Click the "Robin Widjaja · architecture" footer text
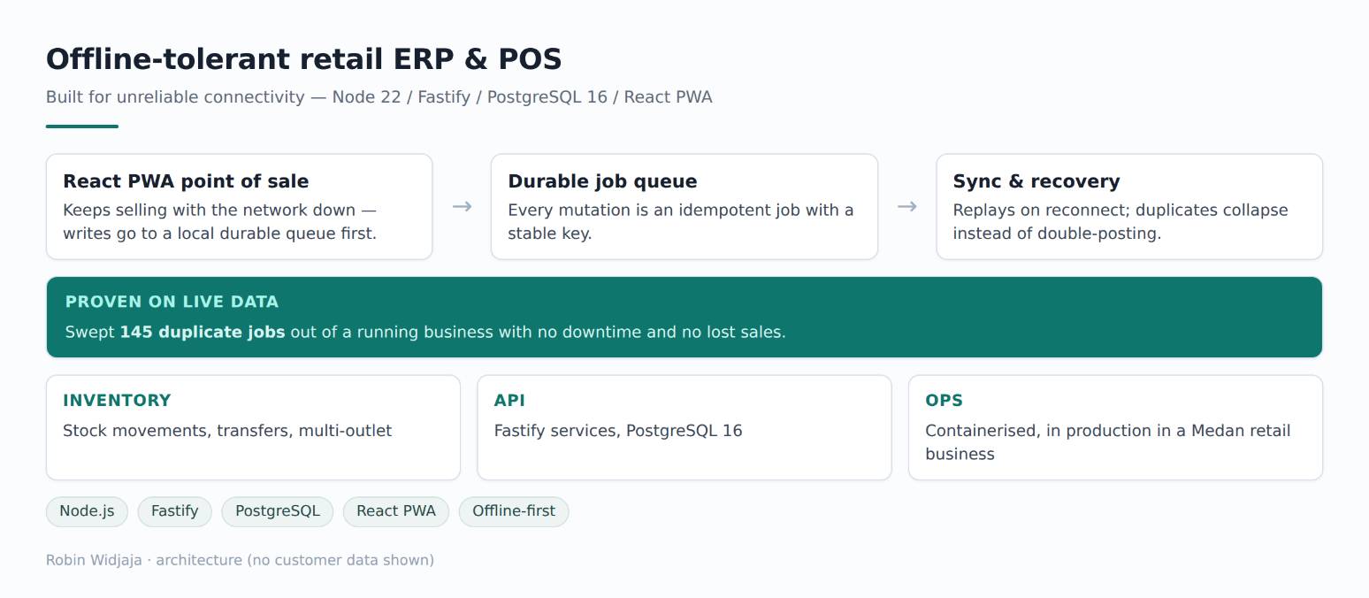 click(x=240, y=560)
